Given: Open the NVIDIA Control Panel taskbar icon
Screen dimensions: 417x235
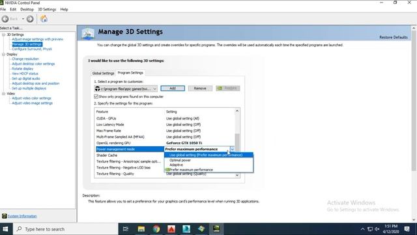Looking at the screenshot, I should (216, 229).
